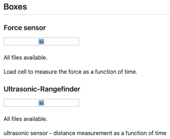Click 'All files available.' below Force sensor image
170x139 pixels.
pos(26,58)
